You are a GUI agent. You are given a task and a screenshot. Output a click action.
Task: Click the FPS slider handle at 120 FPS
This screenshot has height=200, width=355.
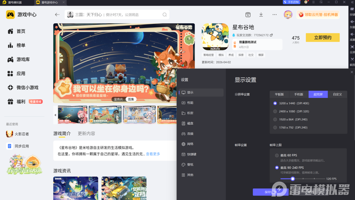[x=293, y=179]
